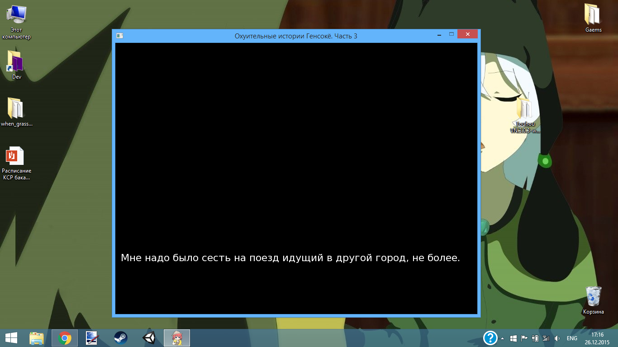Check battery power status icon
Image resolution: width=618 pixels, height=347 pixels.
click(535, 338)
